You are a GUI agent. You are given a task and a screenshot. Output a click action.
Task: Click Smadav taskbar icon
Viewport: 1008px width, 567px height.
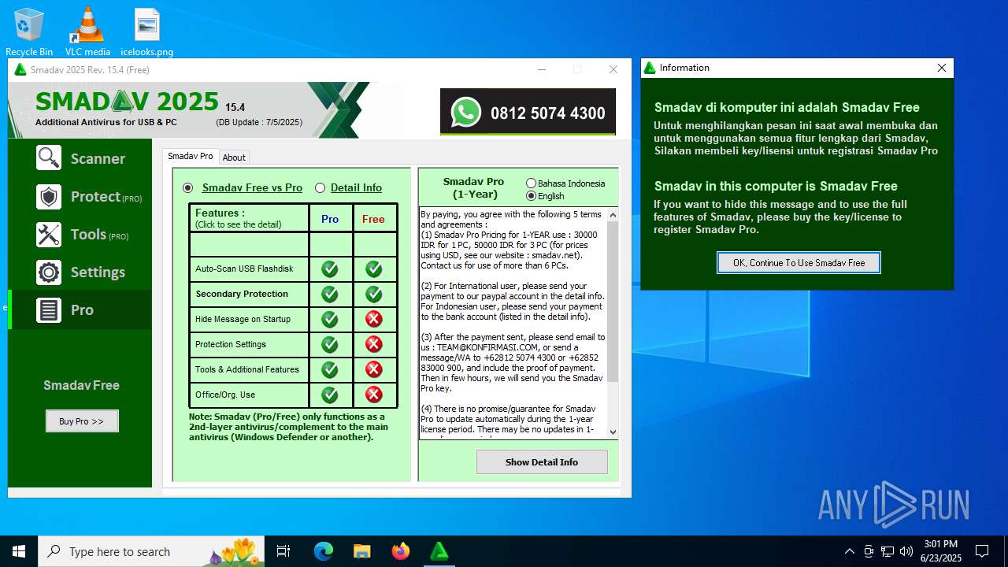[x=439, y=551]
